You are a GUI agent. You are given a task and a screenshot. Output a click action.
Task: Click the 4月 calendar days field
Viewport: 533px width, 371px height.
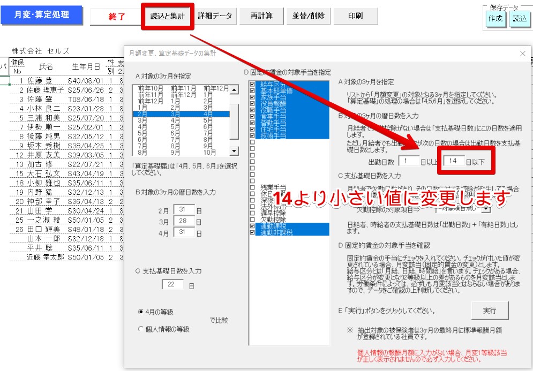coord(184,232)
